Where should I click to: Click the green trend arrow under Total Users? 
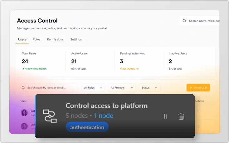tap(23, 69)
